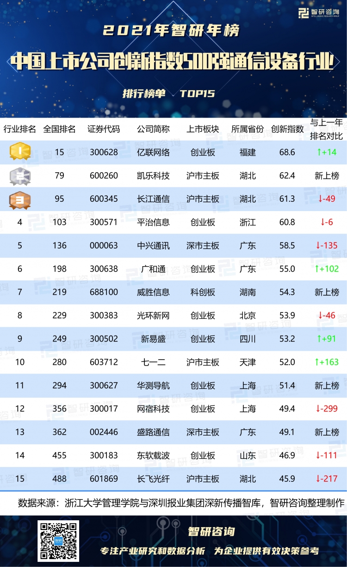Click stock code 600345

pyautogui.click(x=104, y=199)
